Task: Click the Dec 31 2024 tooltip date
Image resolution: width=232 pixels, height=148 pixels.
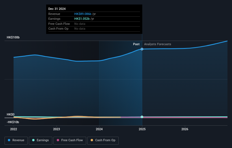Action: pos(57,9)
